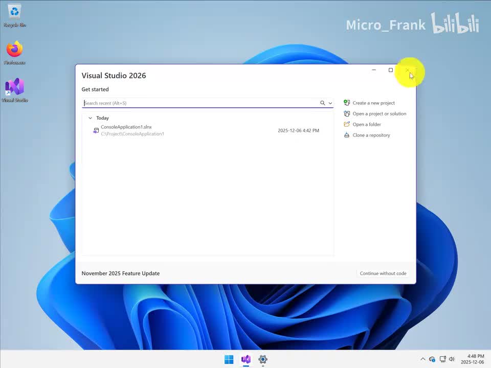Select the Visual Studio desktop shortcut

point(15,90)
